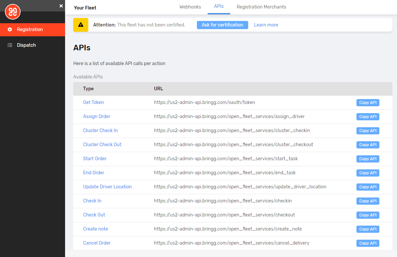Copy API for Cancel Order

point(368,243)
